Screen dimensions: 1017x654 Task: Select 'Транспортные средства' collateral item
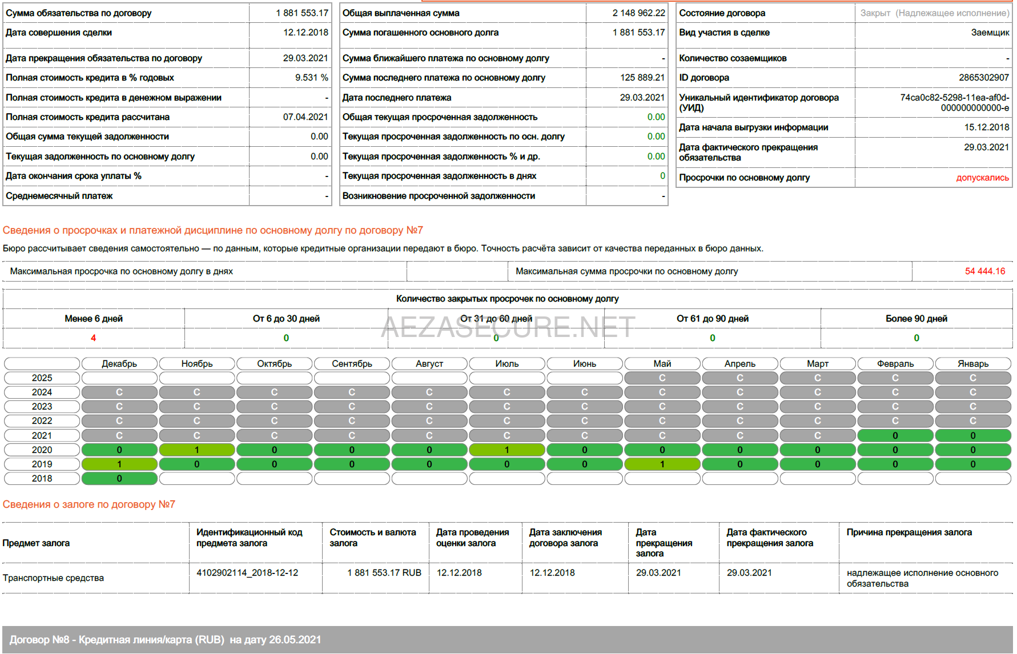point(53,578)
